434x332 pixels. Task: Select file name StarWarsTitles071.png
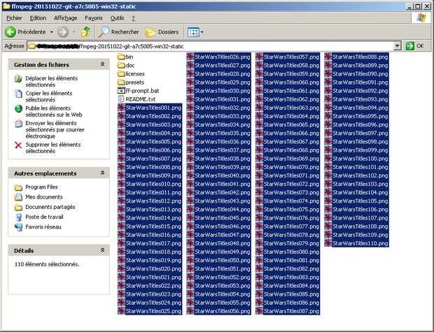click(291, 175)
